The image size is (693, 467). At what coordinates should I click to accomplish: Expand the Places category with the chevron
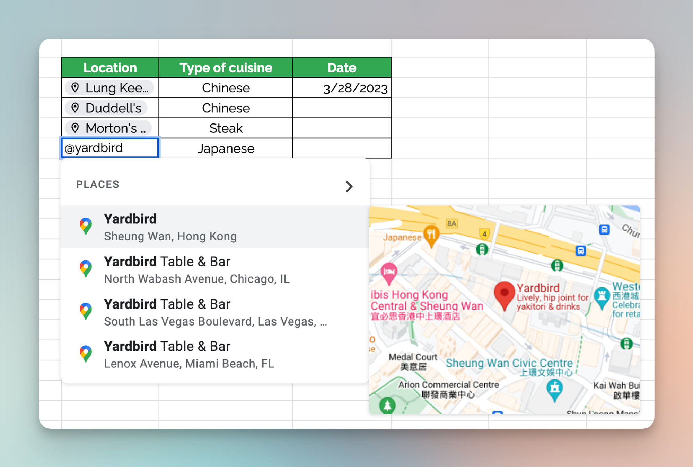coord(349,186)
